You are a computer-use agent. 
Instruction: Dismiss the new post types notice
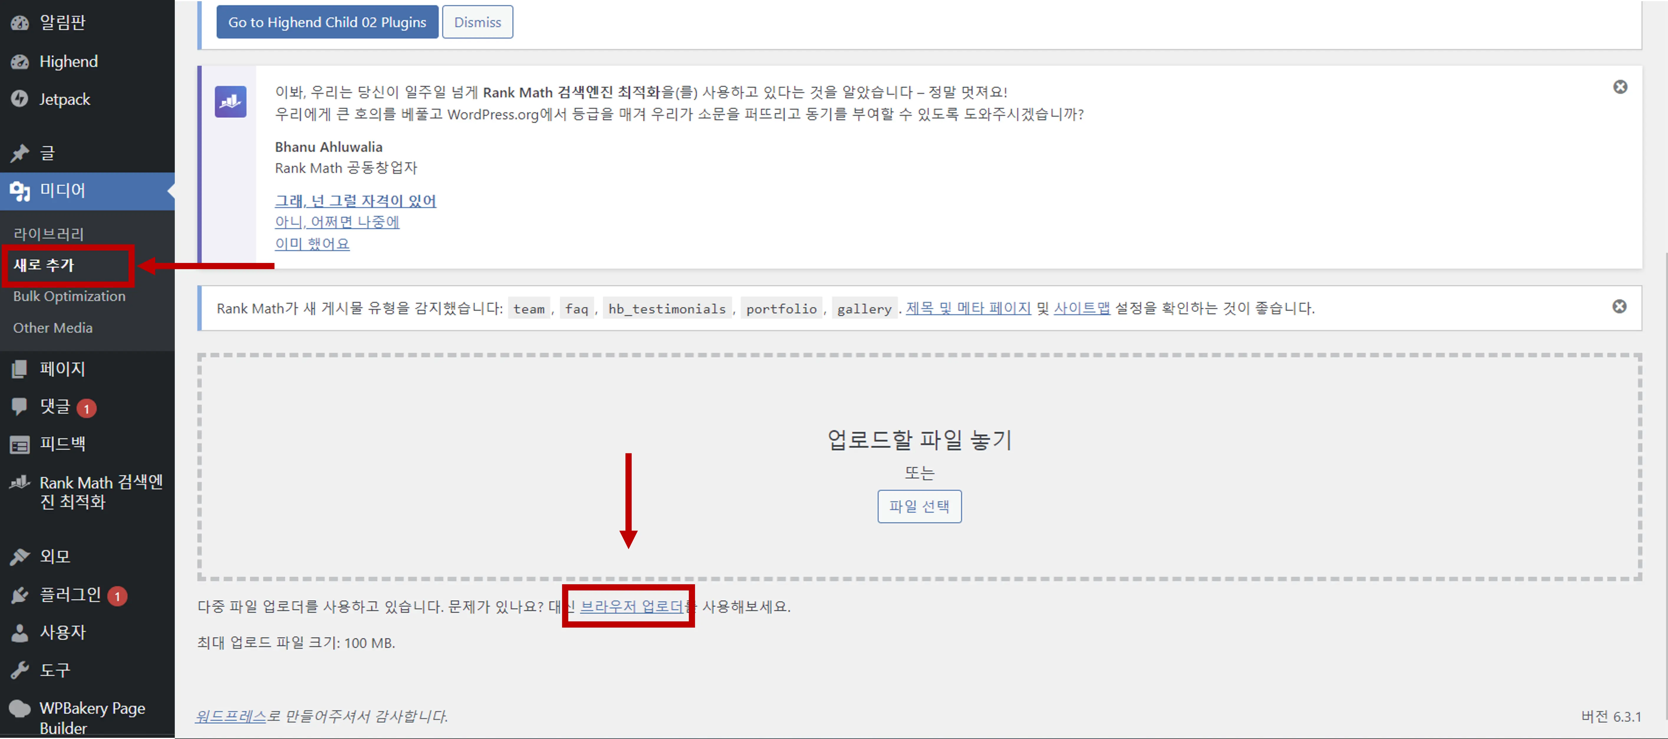pyautogui.click(x=1619, y=306)
